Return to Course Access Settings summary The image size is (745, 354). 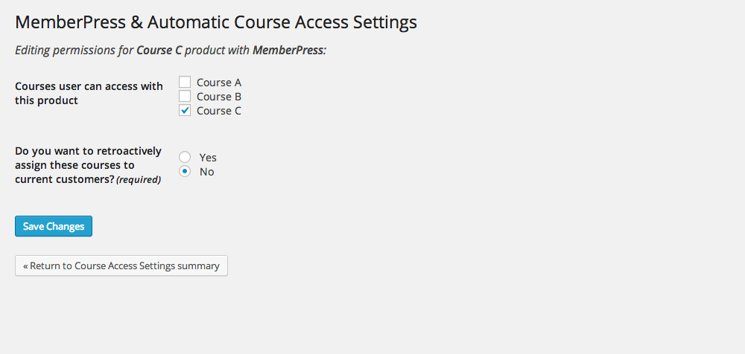click(x=121, y=265)
